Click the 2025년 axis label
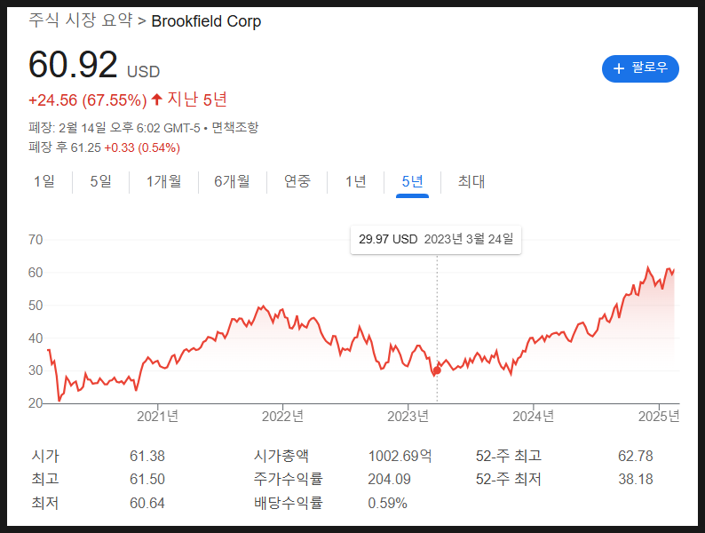This screenshot has height=533, width=705. click(659, 416)
